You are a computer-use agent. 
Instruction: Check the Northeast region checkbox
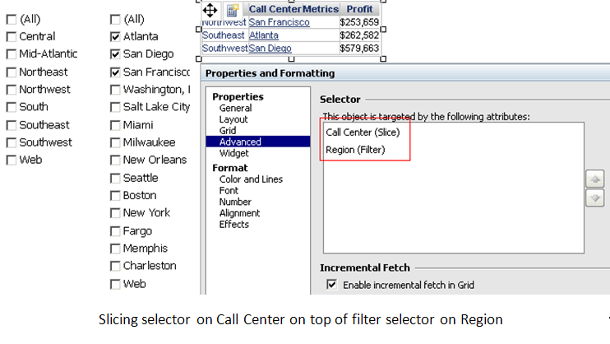11,72
